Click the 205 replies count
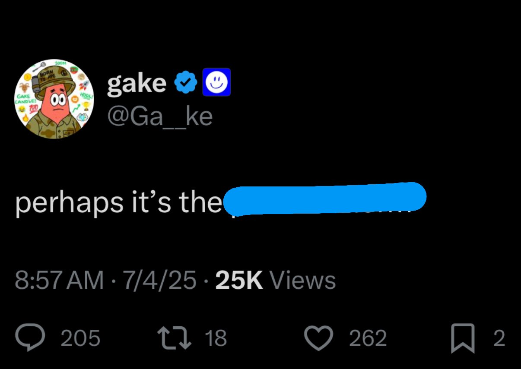 [x=80, y=338]
